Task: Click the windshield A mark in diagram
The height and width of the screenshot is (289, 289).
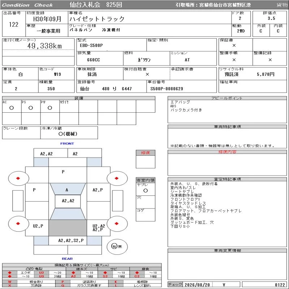Action: coord(67,190)
